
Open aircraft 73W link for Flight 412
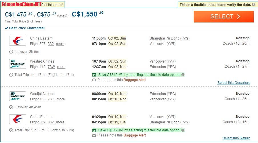tap(51, 67)
